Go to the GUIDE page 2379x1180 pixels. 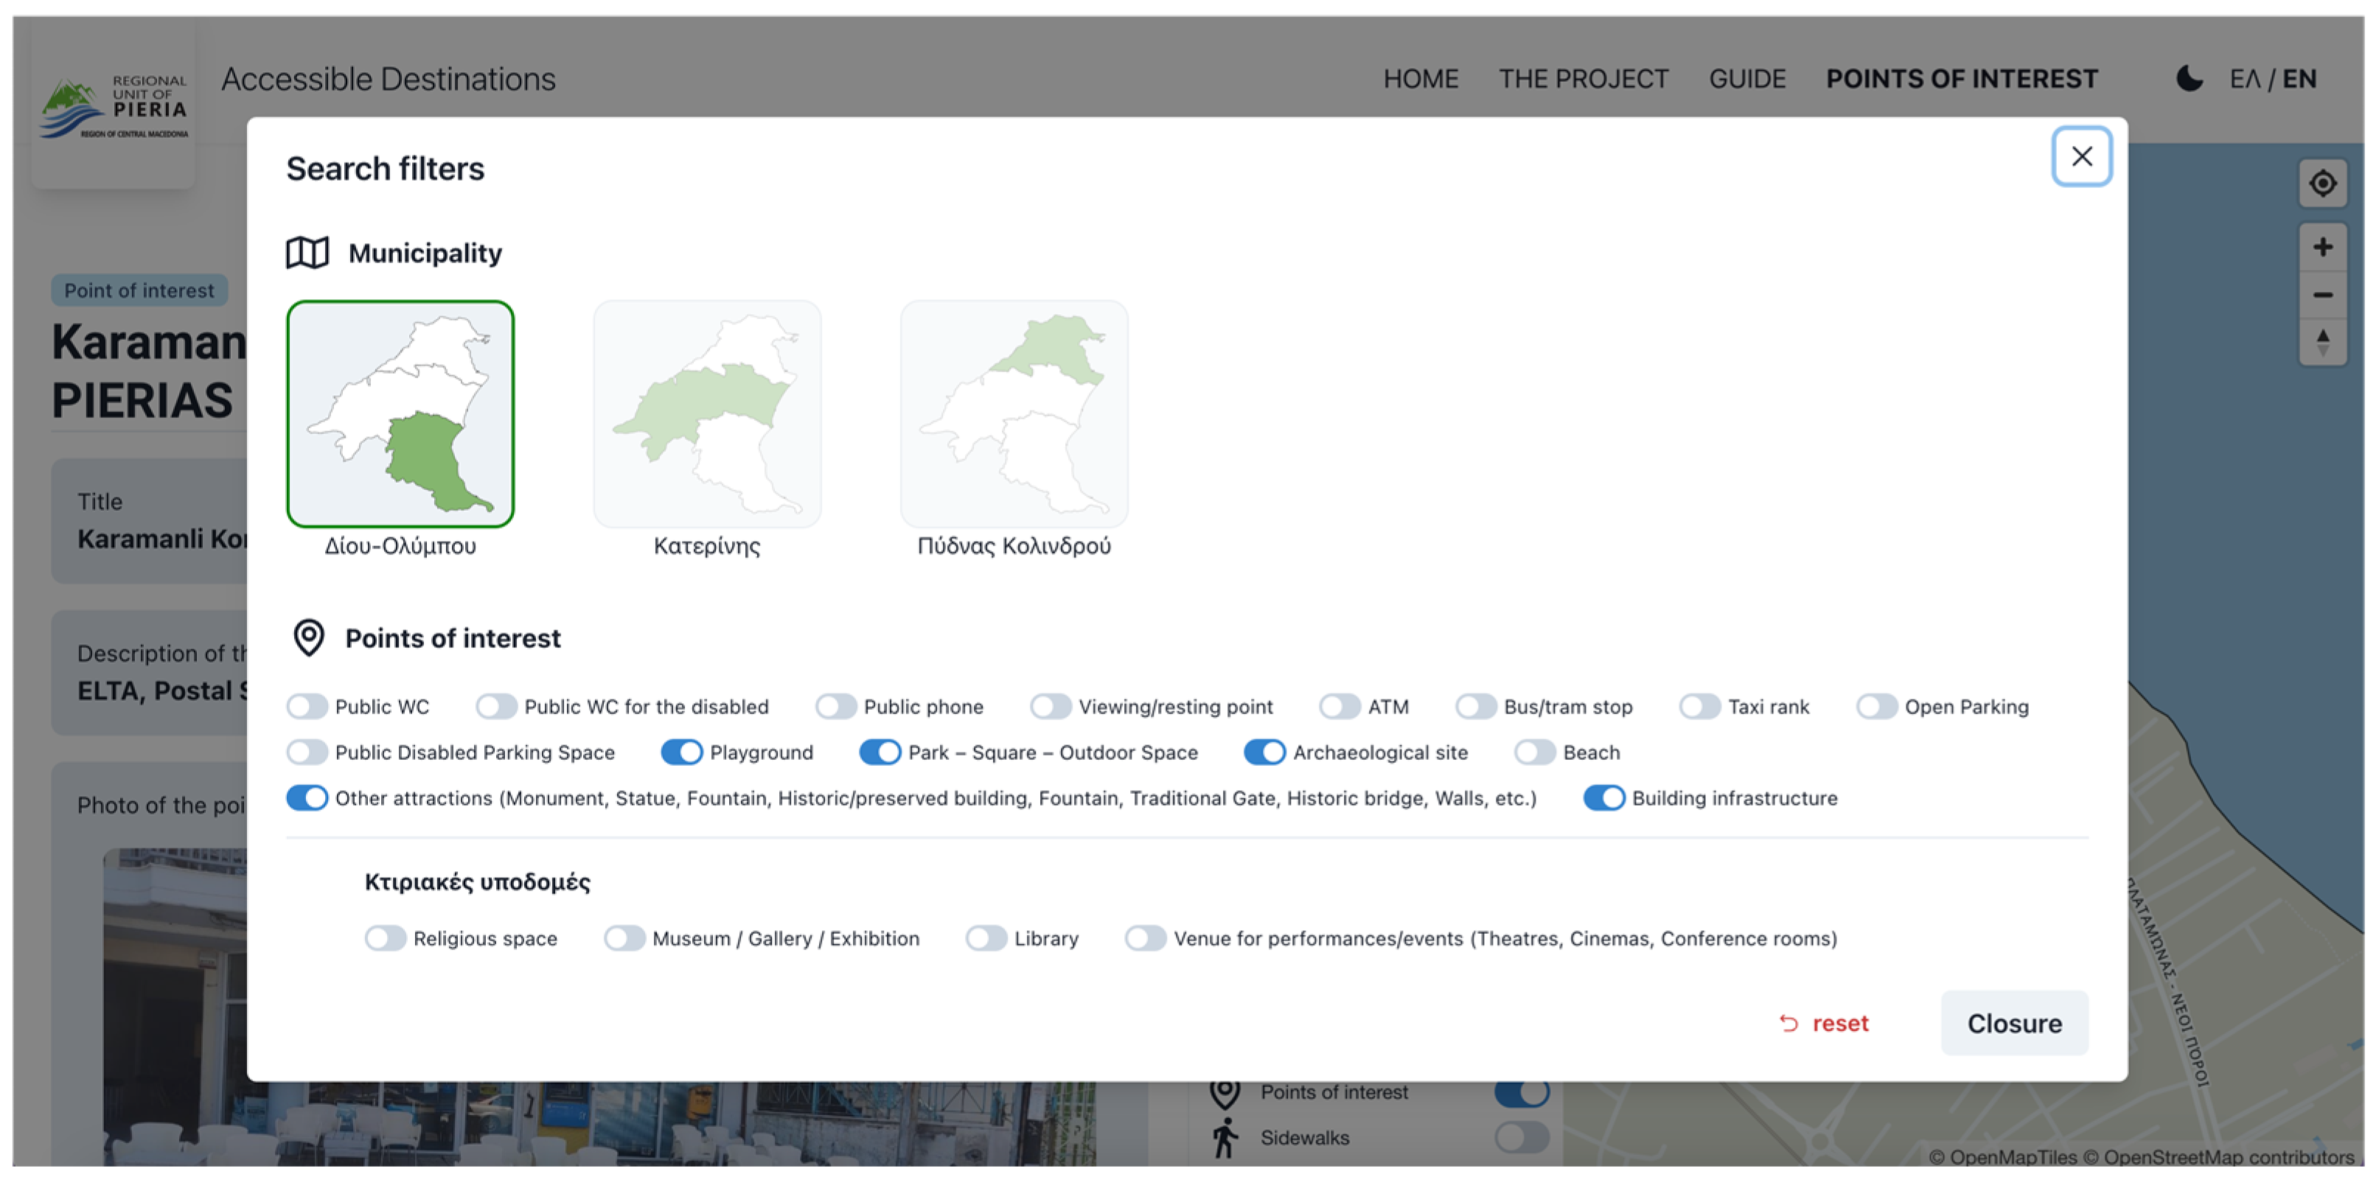(x=1746, y=78)
